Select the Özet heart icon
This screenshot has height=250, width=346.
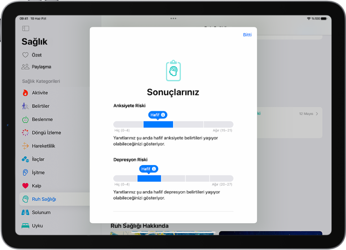tap(25, 55)
